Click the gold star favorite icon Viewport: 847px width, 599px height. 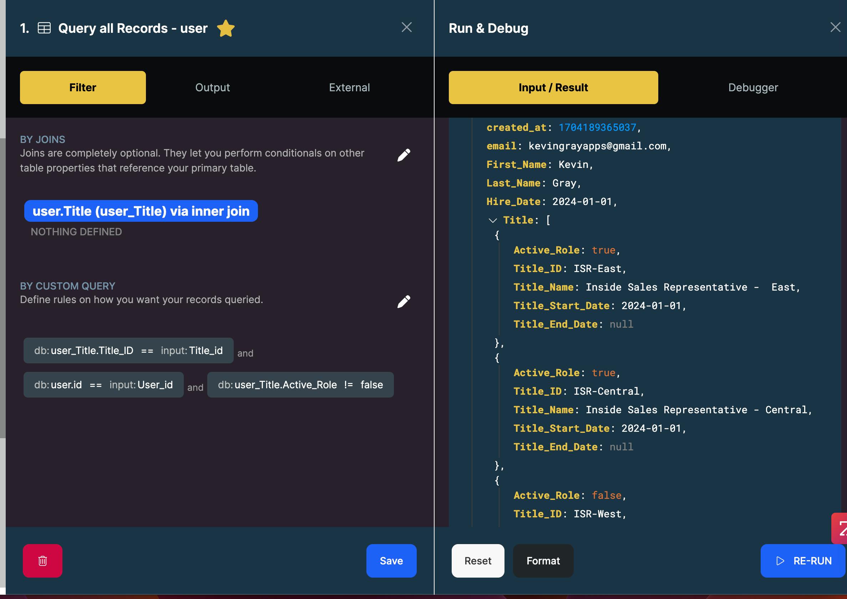(225, 29)
